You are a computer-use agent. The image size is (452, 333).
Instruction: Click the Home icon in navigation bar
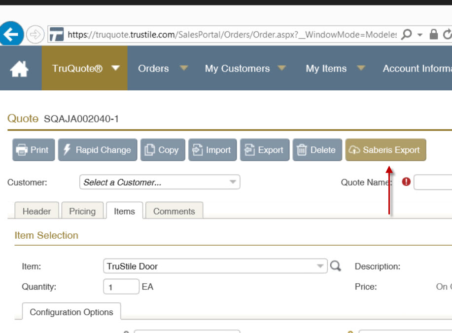pyautogui.click(x=20, y=69)
